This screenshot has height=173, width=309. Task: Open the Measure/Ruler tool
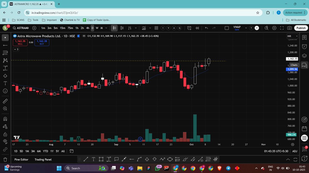5,101
